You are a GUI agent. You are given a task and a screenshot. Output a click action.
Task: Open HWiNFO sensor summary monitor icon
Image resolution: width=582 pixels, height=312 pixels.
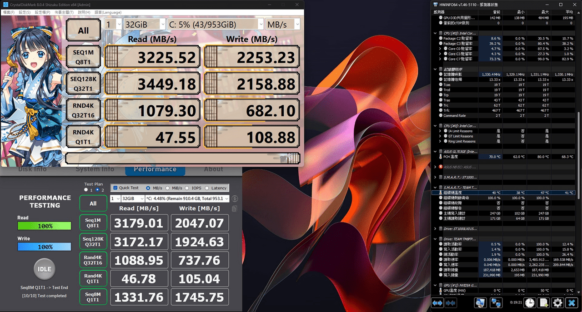click(x=480, y=303)
